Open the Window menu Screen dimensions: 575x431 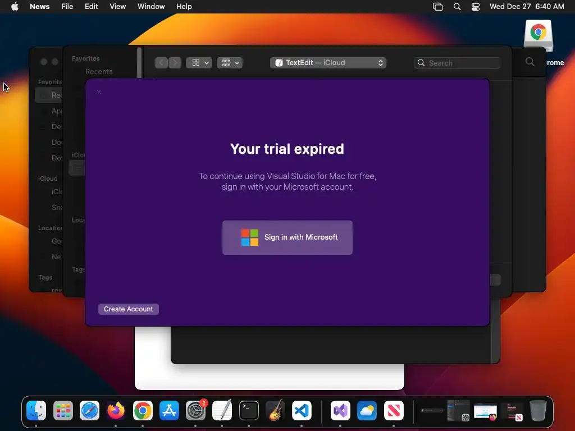pyautogui.click(x=151, y=6)
